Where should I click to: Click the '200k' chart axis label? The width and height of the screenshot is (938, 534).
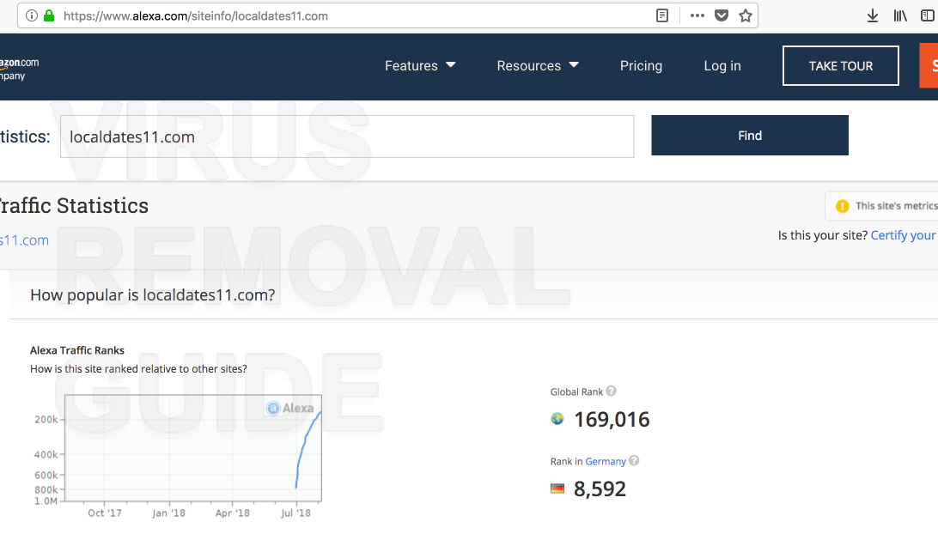pos(46,420)
